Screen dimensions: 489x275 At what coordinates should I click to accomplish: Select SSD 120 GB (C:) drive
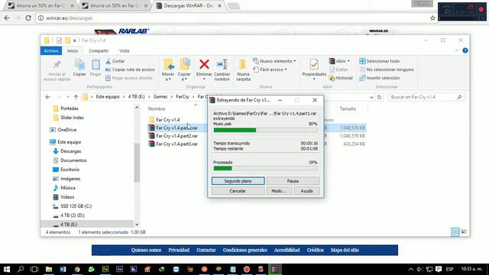tap(72, 206)
